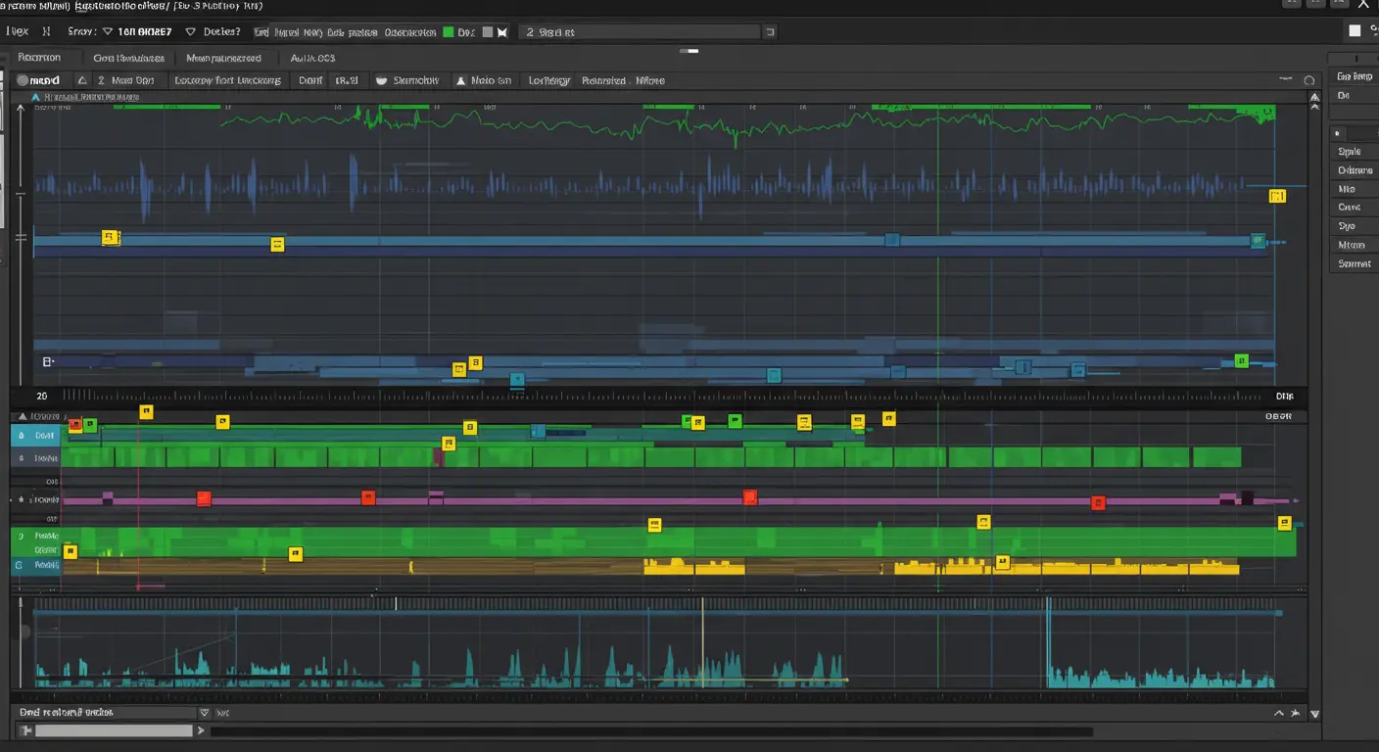Collapse the blue triangle above the top waveform panel
Screen dimensions: 1379x752
[35, 97]
